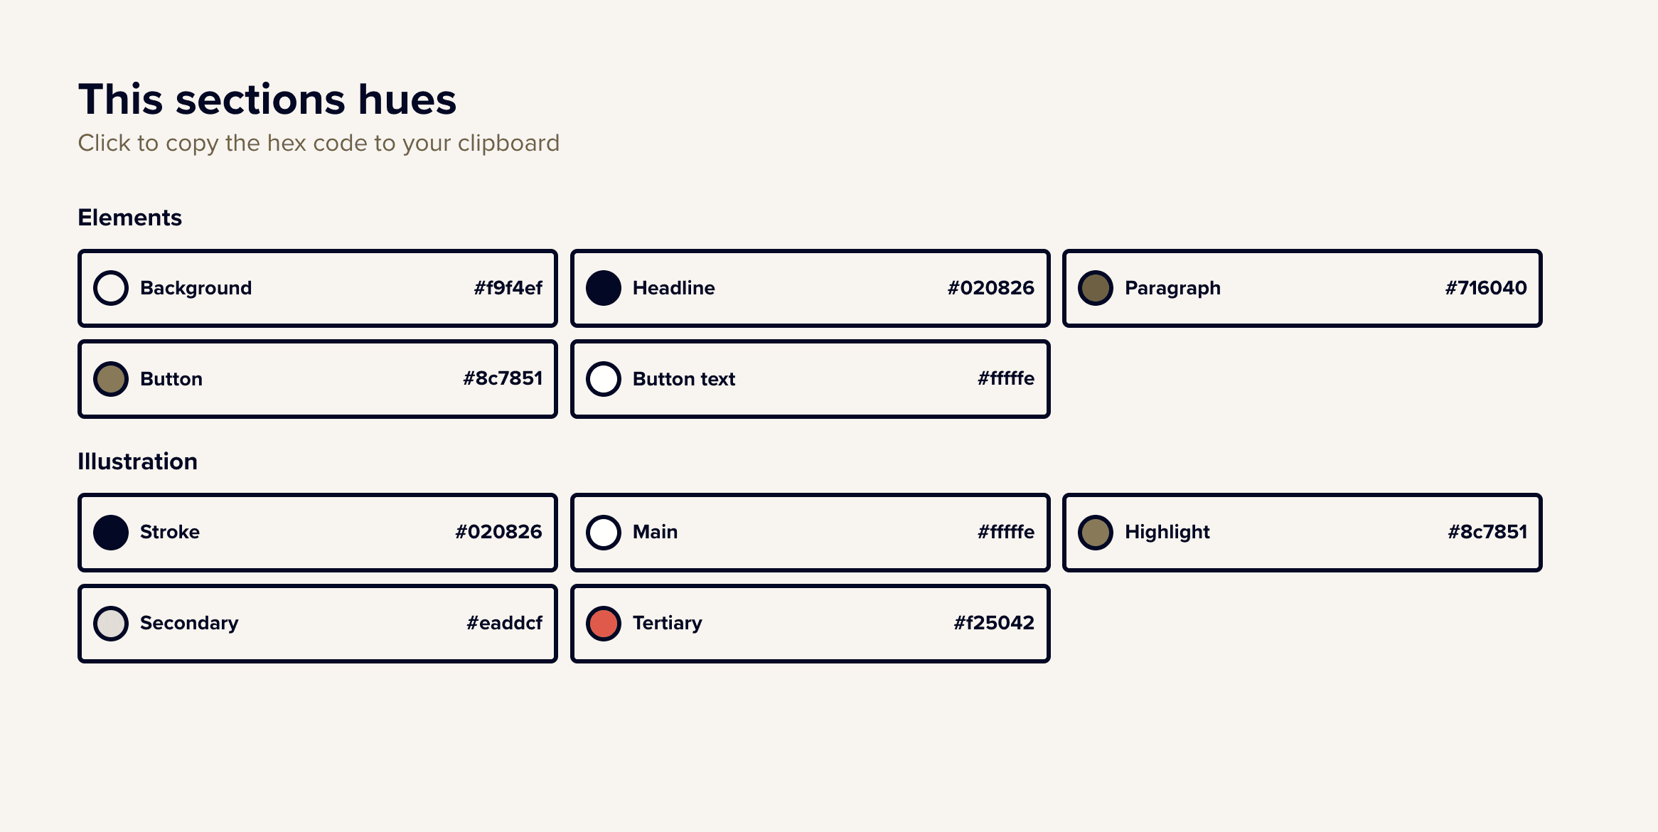
Task: Click the Tertiary red color circle
Action: [x=604, y=624]
